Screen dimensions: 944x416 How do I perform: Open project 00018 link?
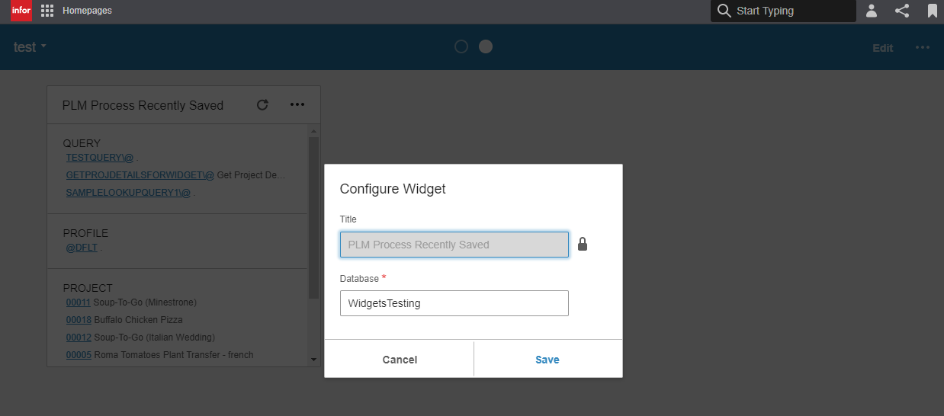click(79, 320)
